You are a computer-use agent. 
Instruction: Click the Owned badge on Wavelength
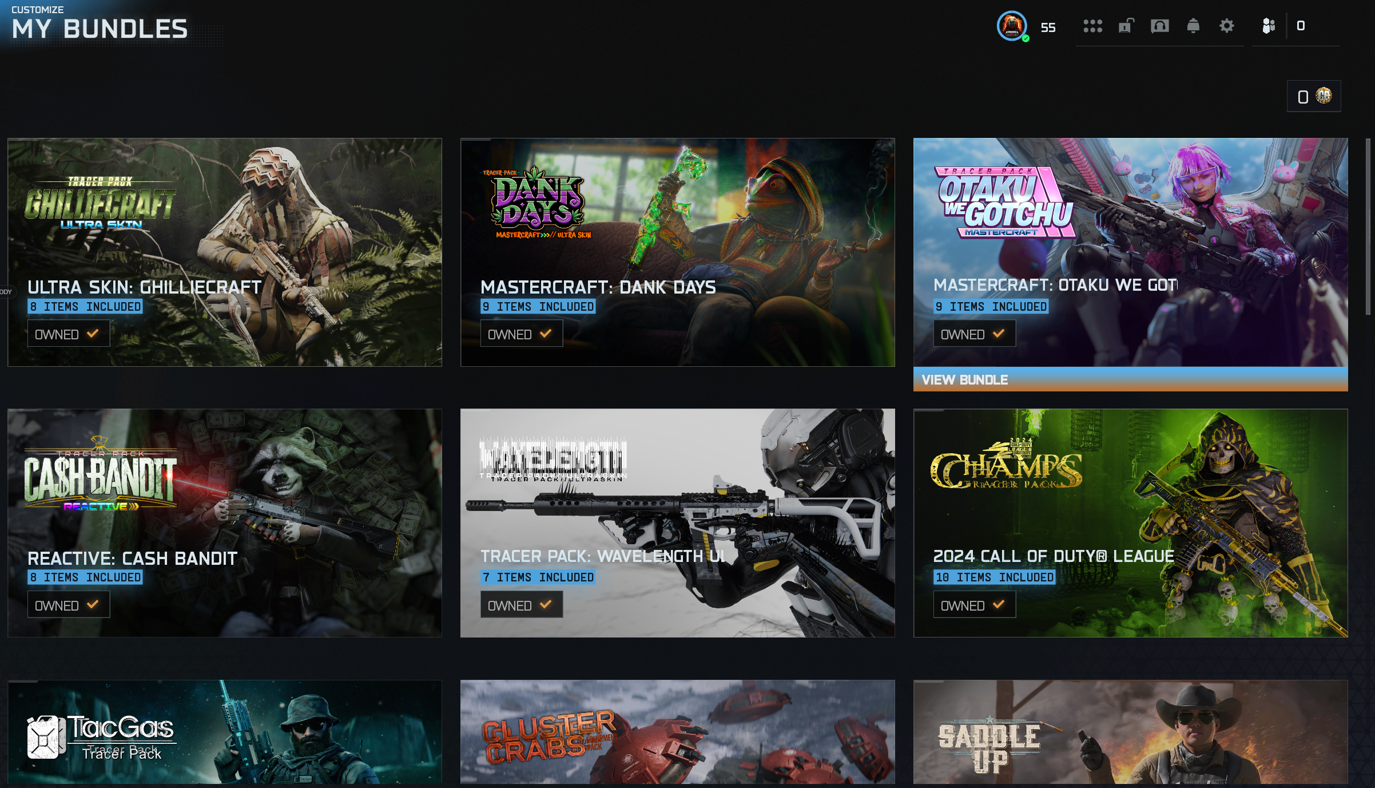pos(522,605)
